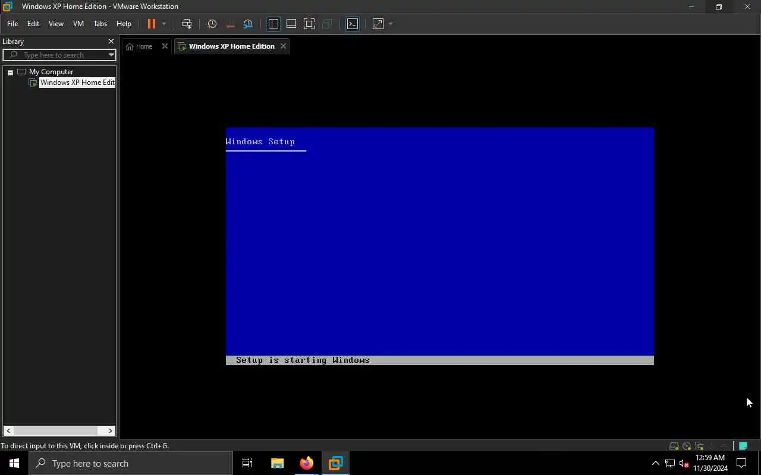Open the stretch display dropdown arrow
The width and height of the screenshot is (761, 475).
(x=391, y=24)
